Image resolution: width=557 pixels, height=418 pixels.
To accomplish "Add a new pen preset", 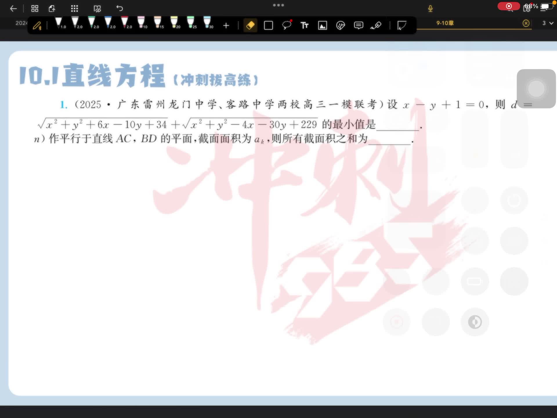I will 226,26.
